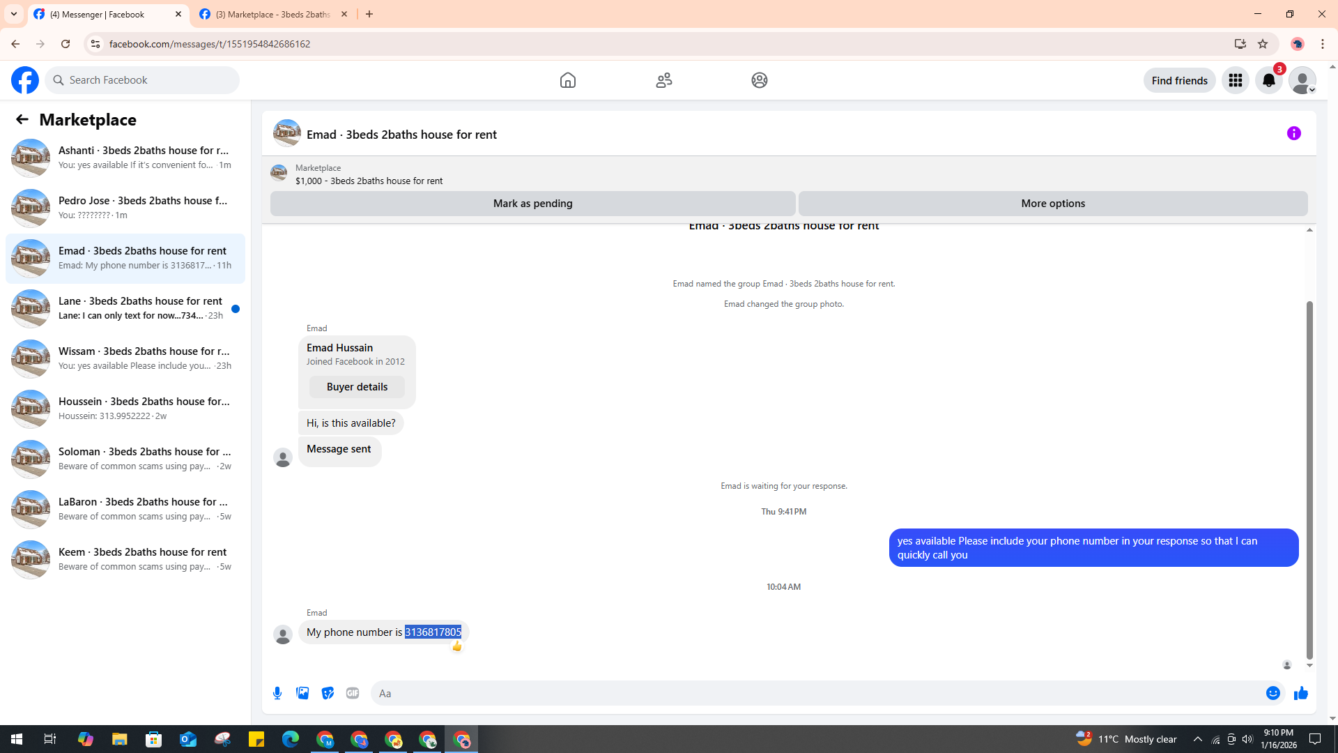Send a thumbs-up like

(x=1300, y=693)
